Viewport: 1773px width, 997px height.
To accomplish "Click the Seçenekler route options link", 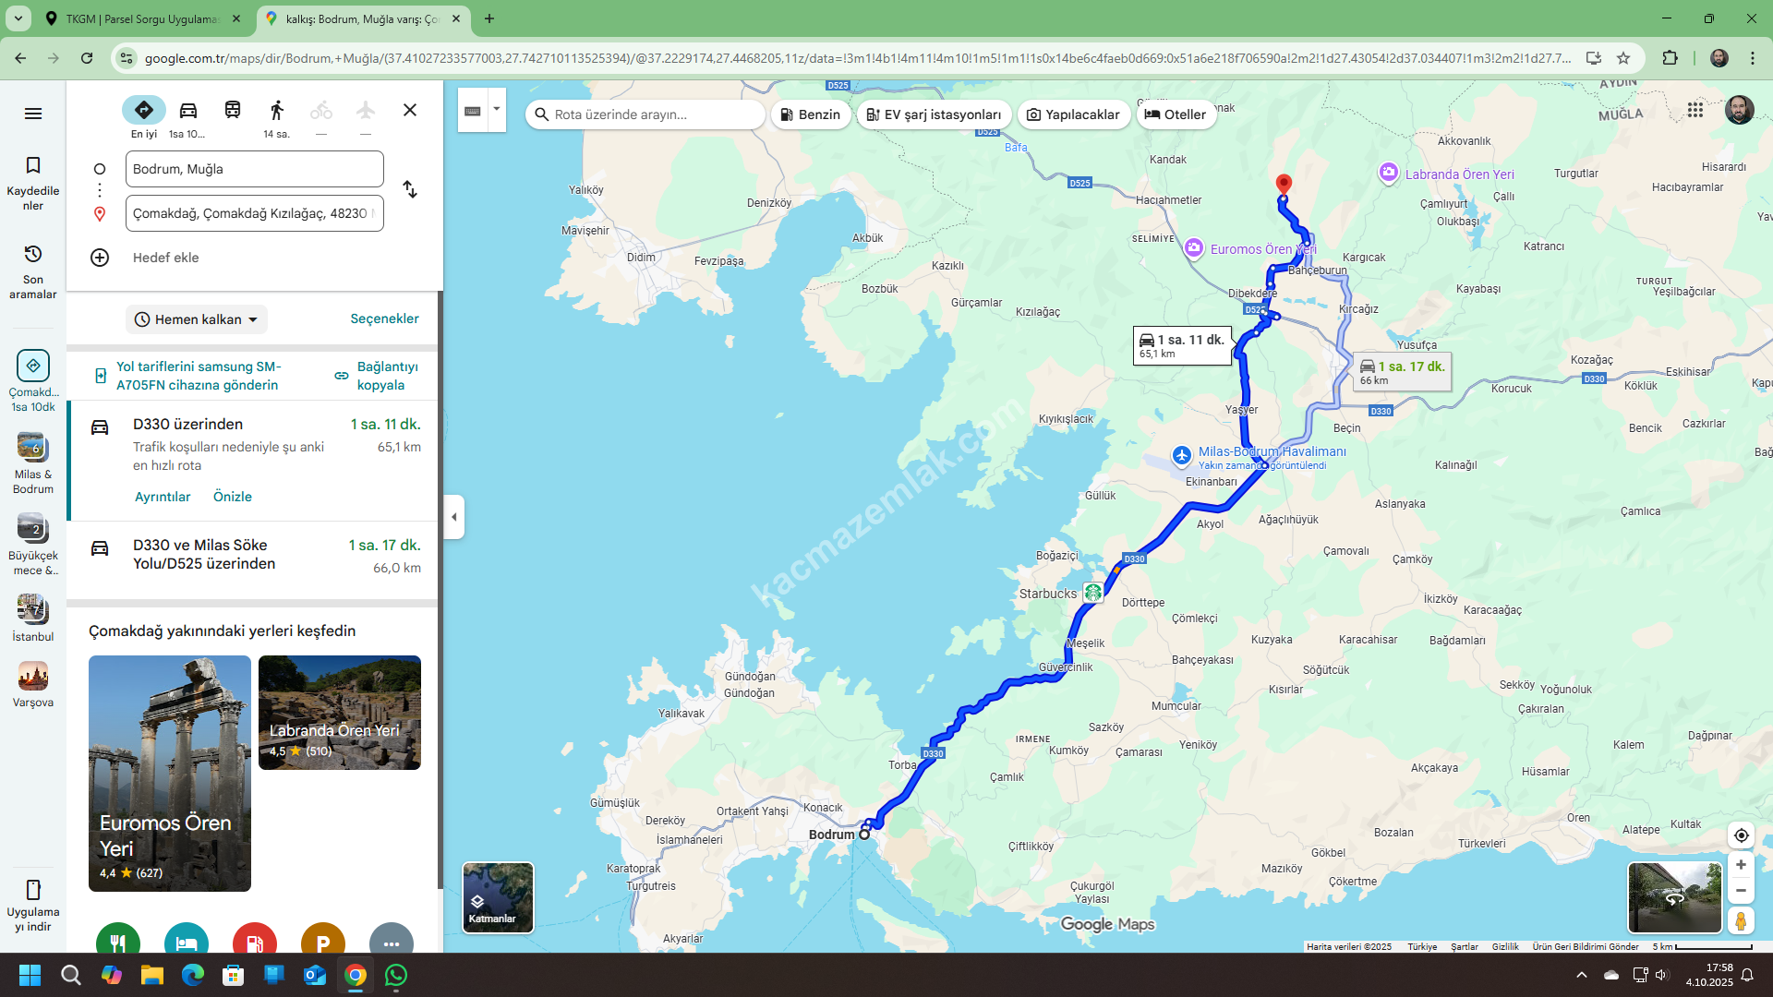I will click(384, 318).
